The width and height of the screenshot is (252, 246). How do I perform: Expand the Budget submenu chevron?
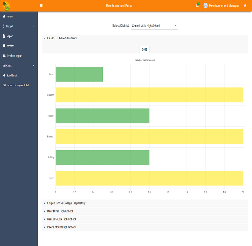pyautogui.click(x=33, y=26)
